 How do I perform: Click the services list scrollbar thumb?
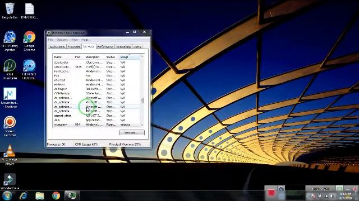click(x=142, y=100)
